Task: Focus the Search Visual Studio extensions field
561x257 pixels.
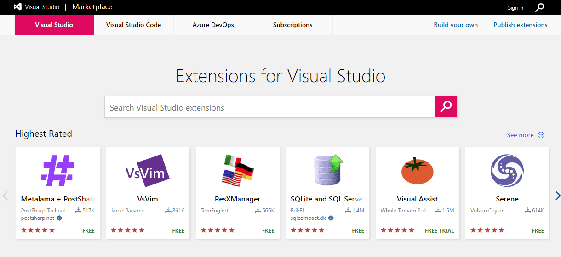Action: tap(269, 107)
